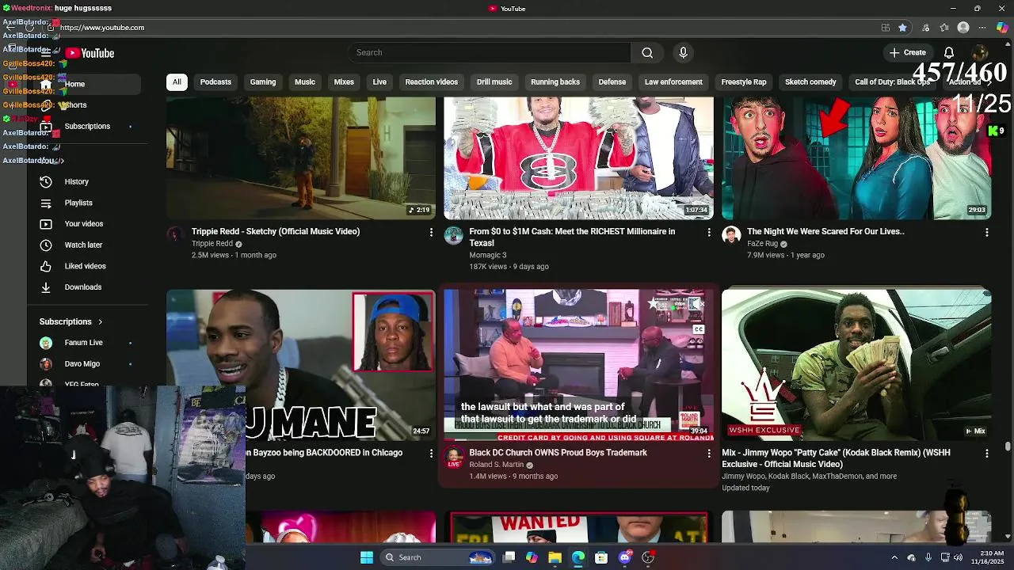
Task: Select the Drill music chip
Action: click(494, 82)
